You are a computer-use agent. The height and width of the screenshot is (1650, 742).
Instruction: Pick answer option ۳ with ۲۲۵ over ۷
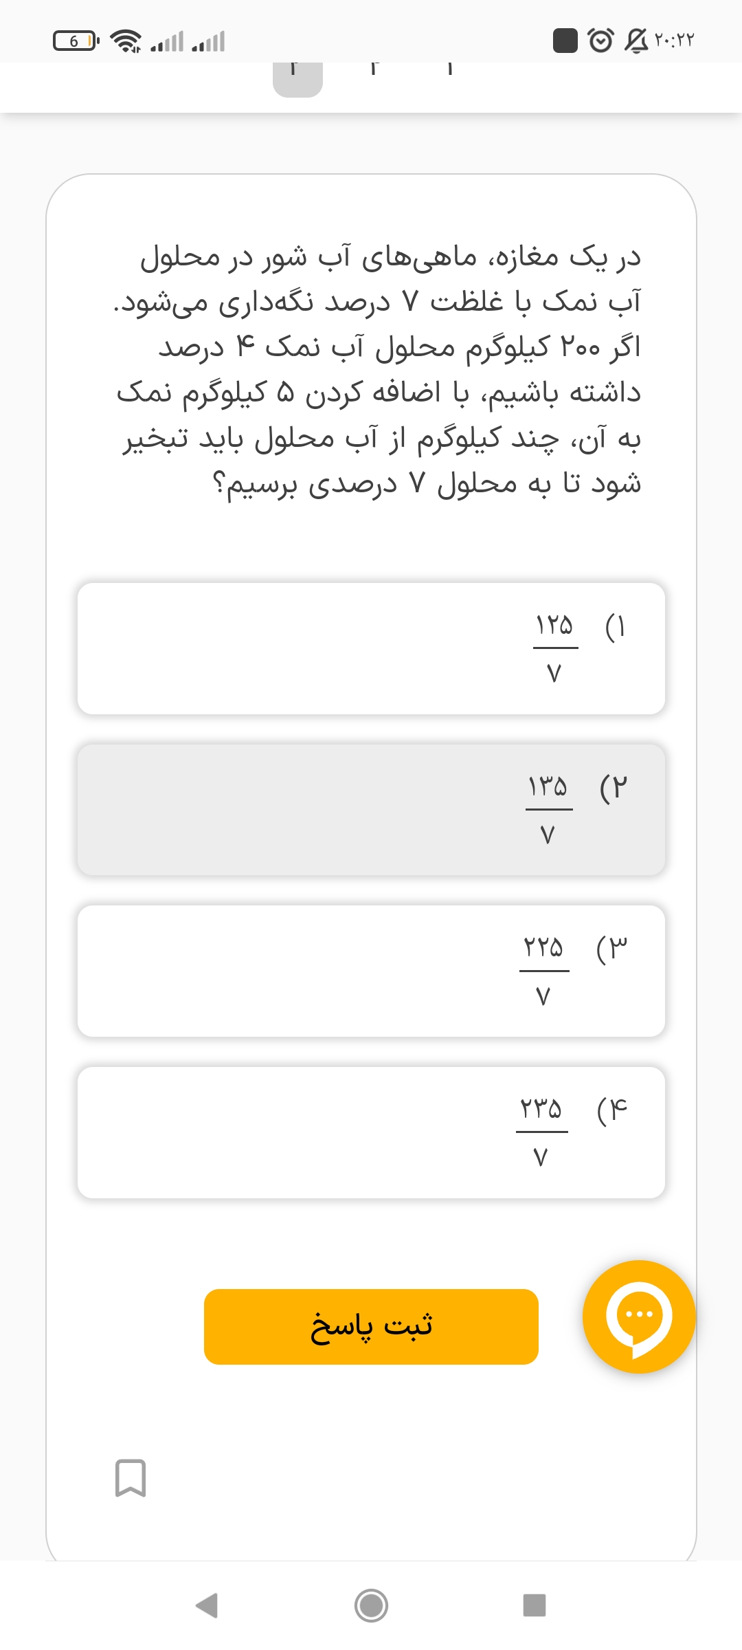click(x=371, y=971)
